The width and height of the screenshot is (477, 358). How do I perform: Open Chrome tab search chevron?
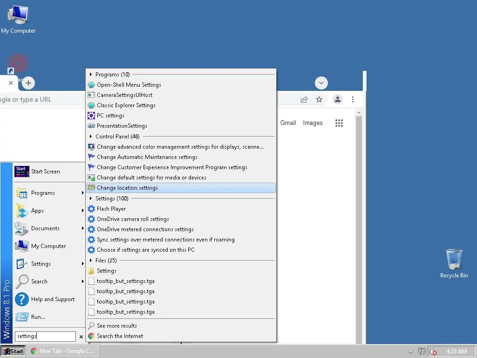pyautogui.click(x=321, y=83)
